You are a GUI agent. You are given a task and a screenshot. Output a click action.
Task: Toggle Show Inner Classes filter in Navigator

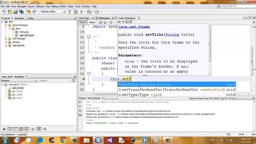click(27, 129)
